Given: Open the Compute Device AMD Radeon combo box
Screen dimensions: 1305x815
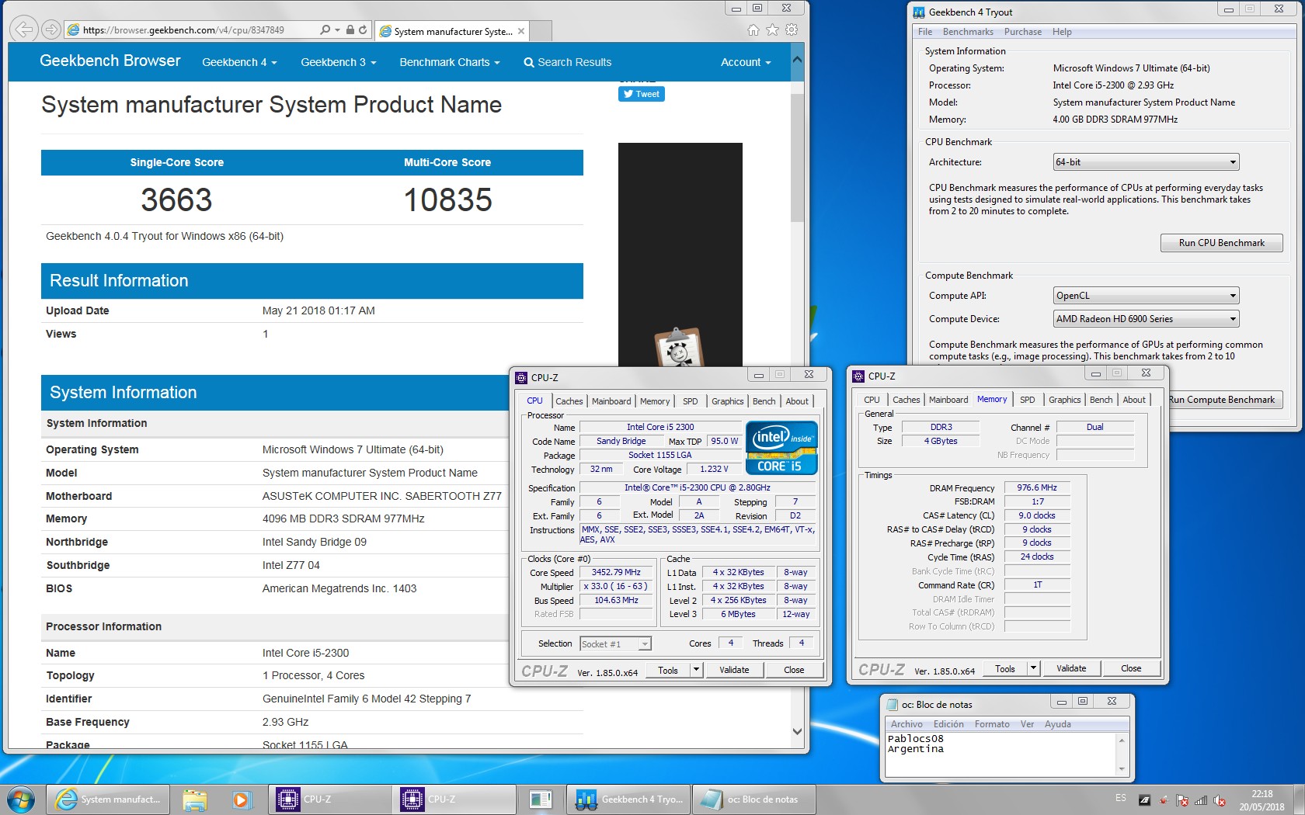Looking at the screenshot, I should tap(1146, 319).
